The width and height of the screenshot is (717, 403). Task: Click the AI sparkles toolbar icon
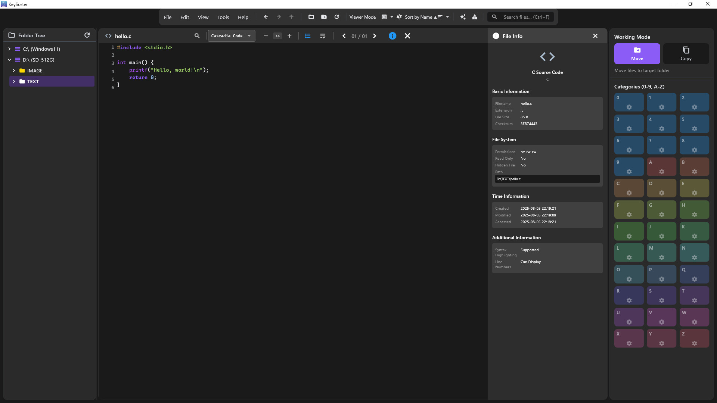463,17
